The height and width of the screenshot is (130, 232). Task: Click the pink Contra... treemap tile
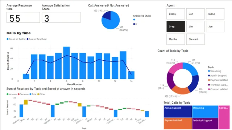point(224,117)
